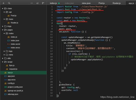Click wxss icon beside app.wxss
Viewport: 136px width, 100px height.
click(5, 80)
